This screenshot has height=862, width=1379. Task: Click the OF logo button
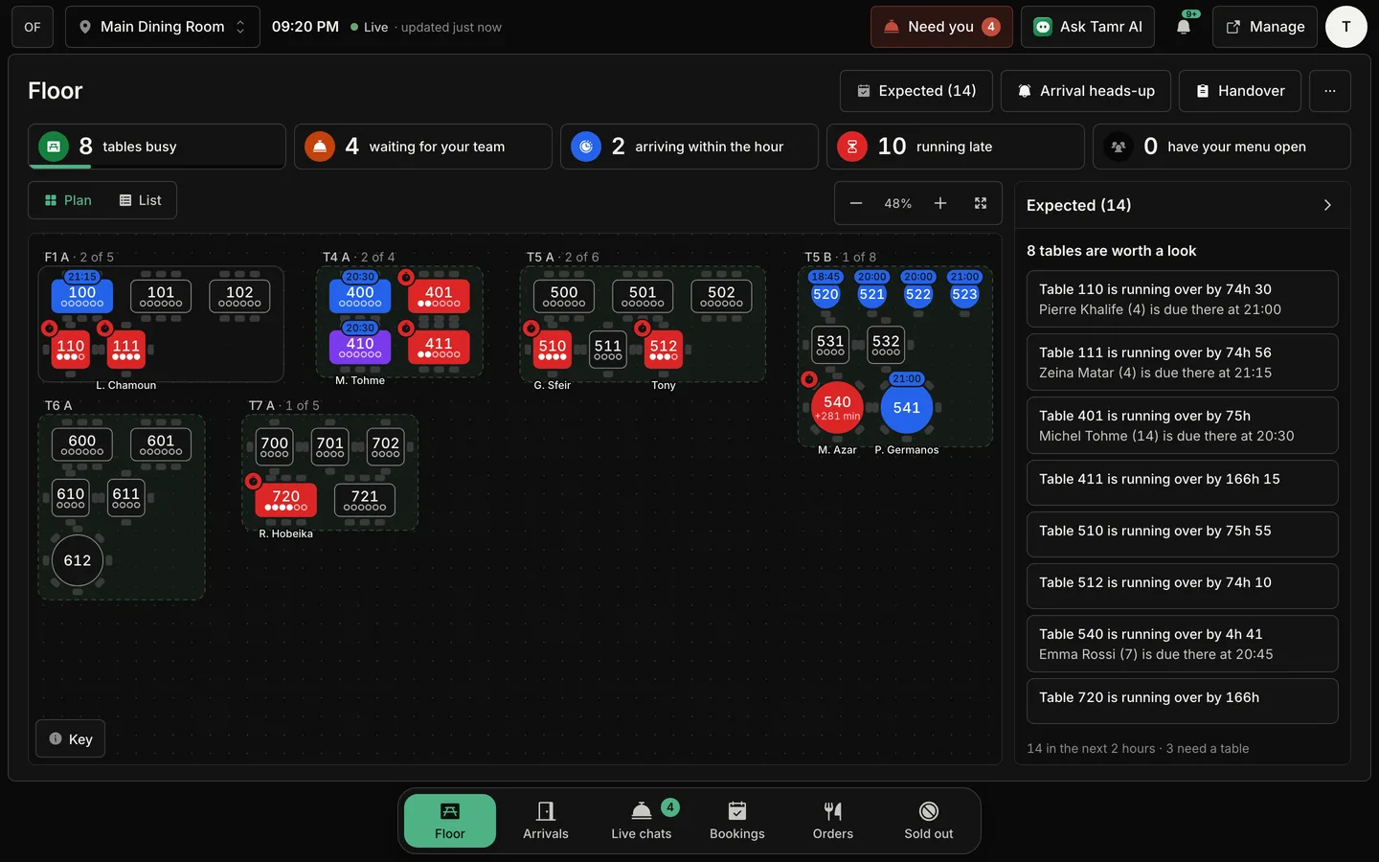point(33,27)
